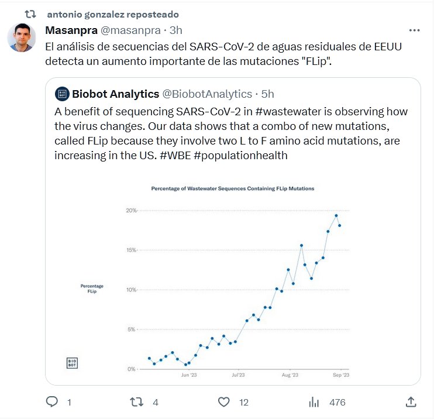The image size is (434, 419).
Task: Click 'antonio gonzalez reposteado' label
Action: [x=113, y=14]
